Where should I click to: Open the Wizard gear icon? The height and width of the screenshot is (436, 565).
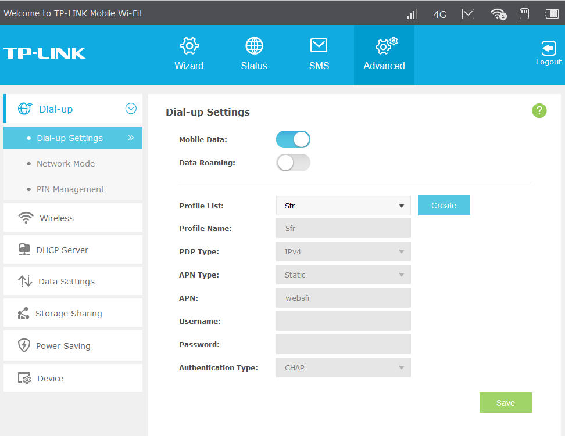tap(189, 46)
